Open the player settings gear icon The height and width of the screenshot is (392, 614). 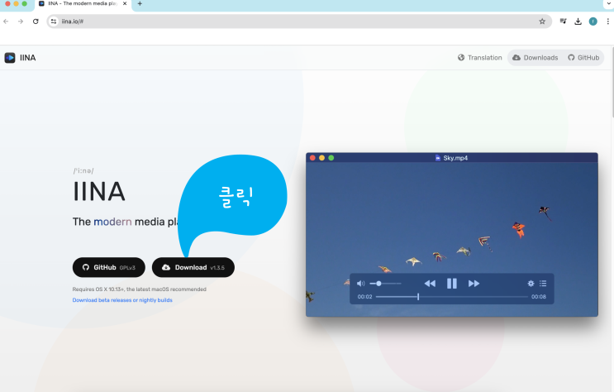(531, 284)
